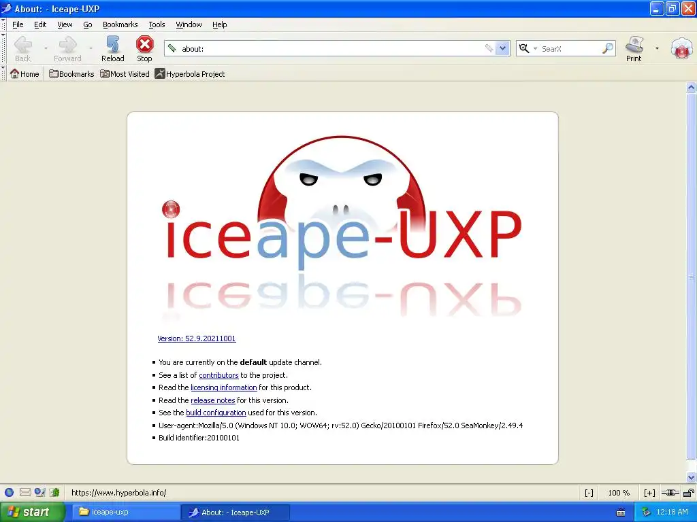This screenshot has height=522, width=697.
Task: Open Address Book from the status bar icon
Action: [54, 492]
